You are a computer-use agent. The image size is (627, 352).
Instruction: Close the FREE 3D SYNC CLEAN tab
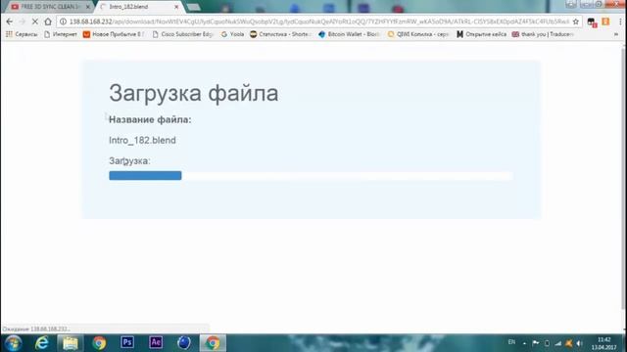click(88, 7)
